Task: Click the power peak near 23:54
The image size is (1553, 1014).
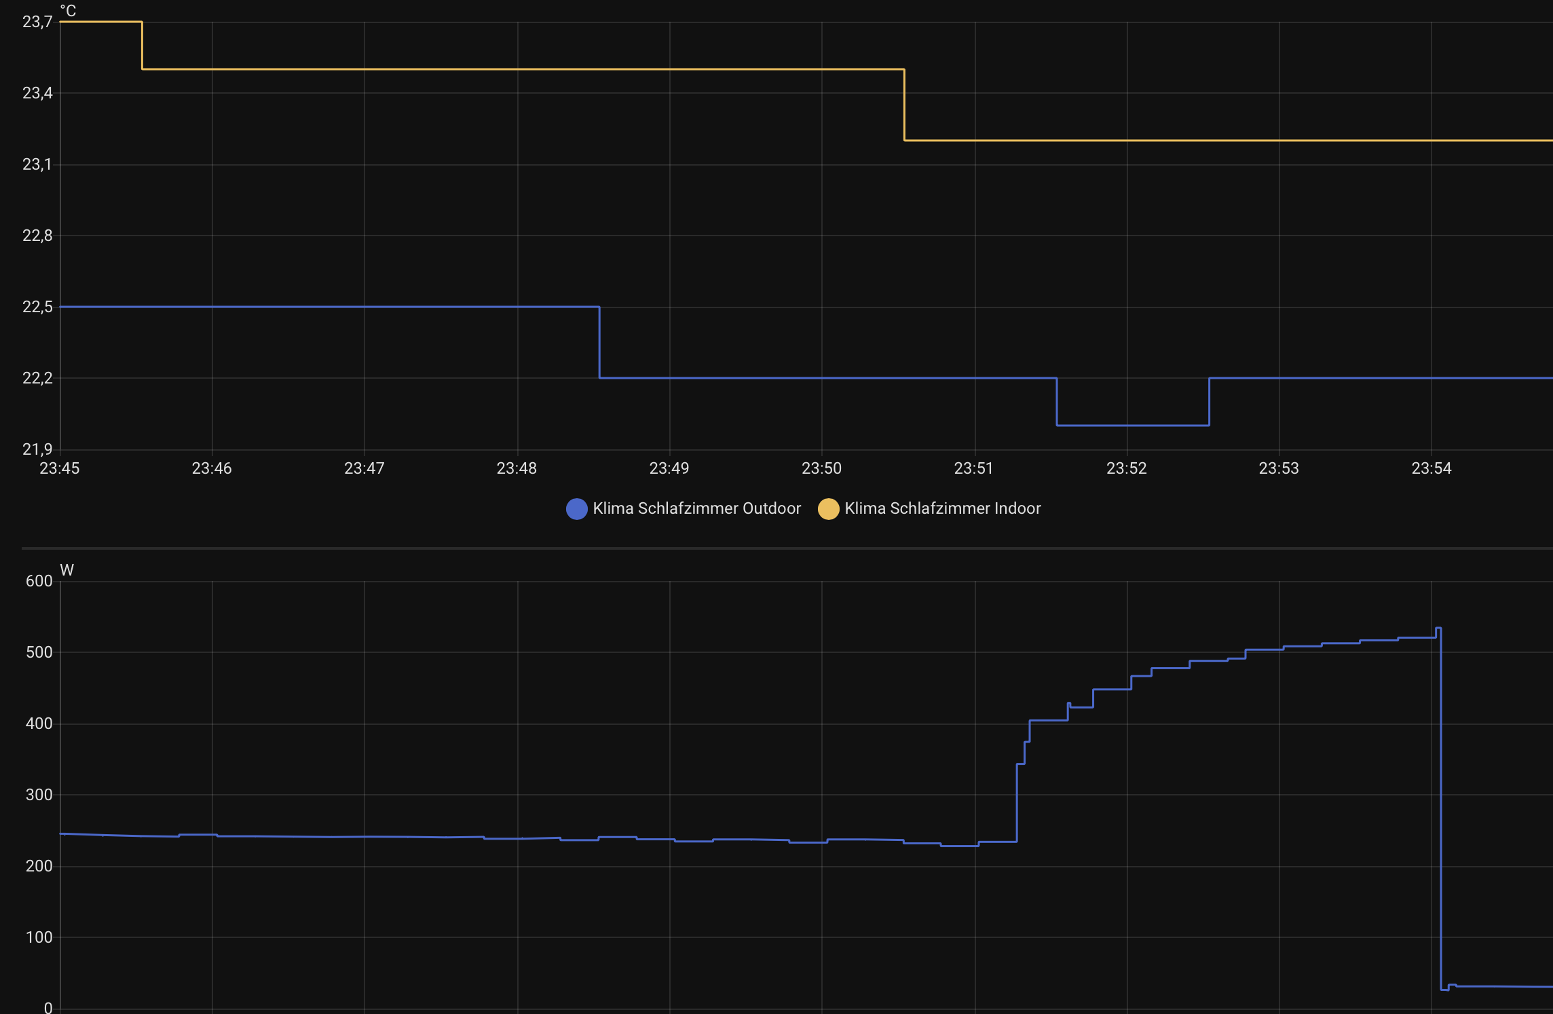Action: pyautogui.click(x=1438, y=628)
